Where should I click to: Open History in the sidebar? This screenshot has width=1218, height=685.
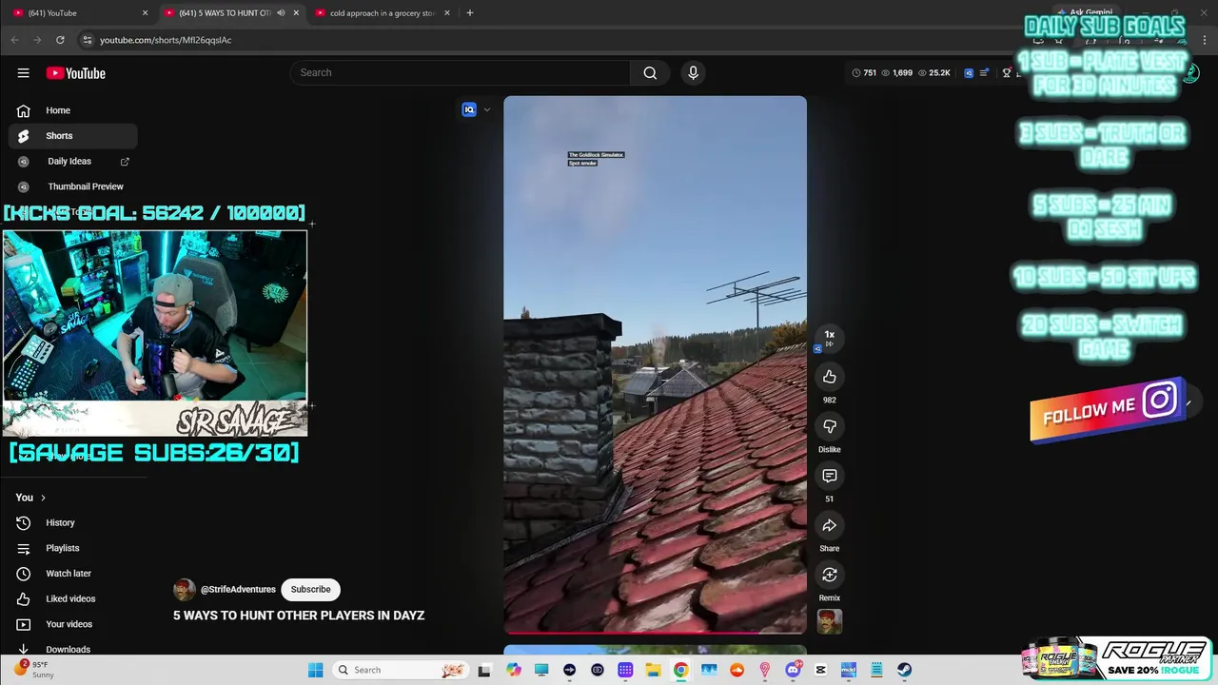72,522
